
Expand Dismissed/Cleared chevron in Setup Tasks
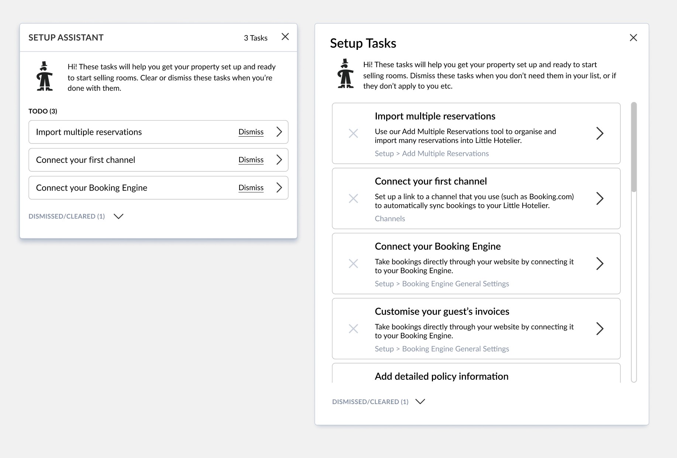[x=420, y=401]
